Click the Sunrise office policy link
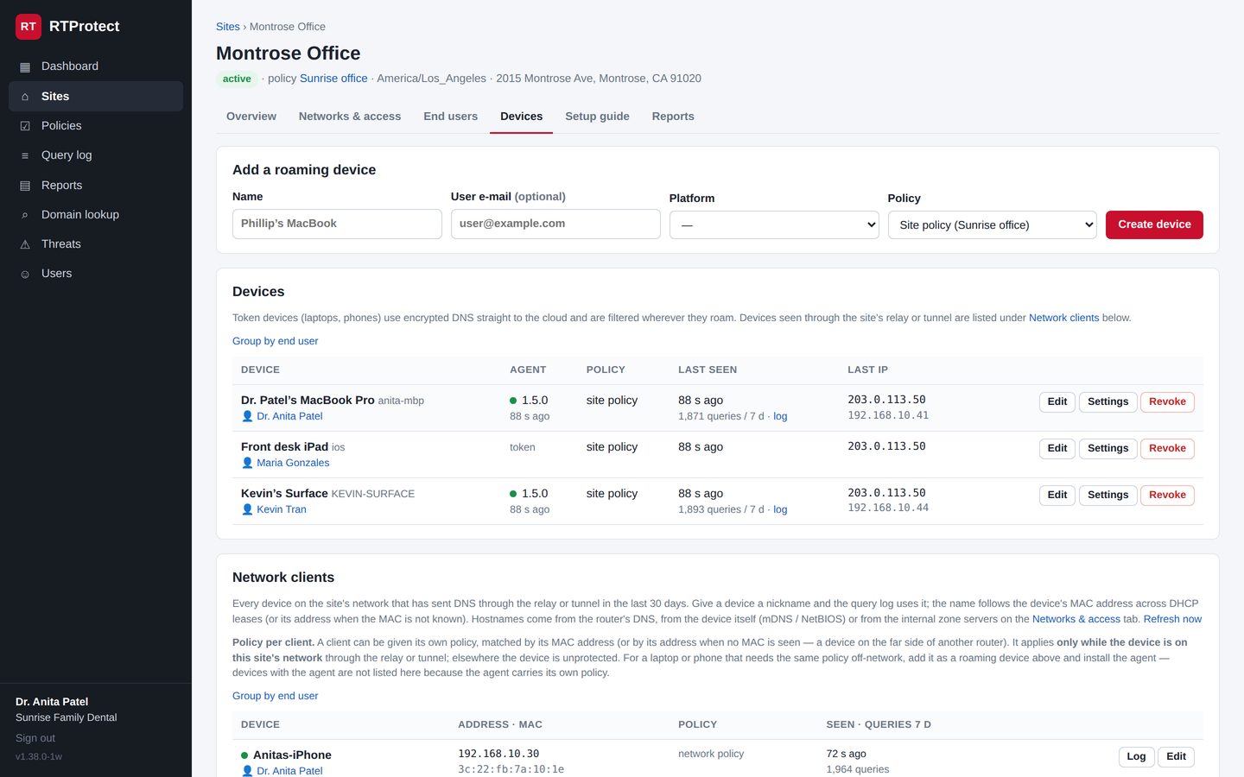The image size is (1244, 777). (x=333, y=79)
